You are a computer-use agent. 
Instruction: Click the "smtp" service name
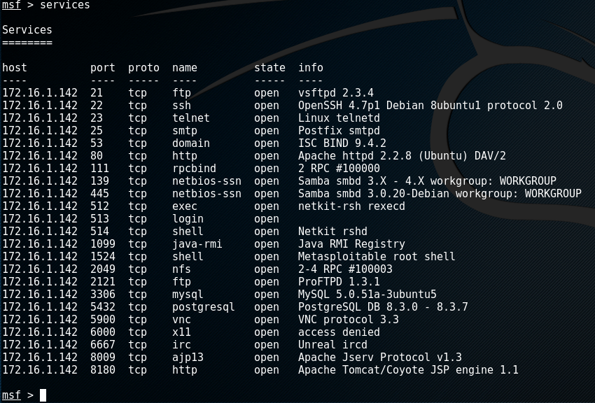point(184,130)
